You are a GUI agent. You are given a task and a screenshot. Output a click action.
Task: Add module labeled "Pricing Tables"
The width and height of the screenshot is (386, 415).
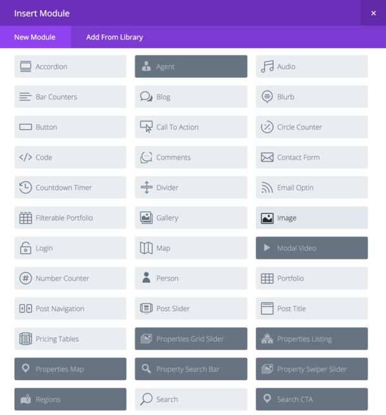pos(70,338)
